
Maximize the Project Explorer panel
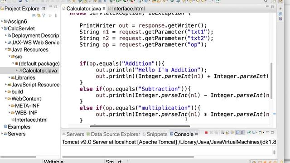pos(56,7)
